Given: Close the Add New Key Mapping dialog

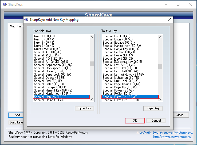Looking at the screenshot, I should [169, 20].
